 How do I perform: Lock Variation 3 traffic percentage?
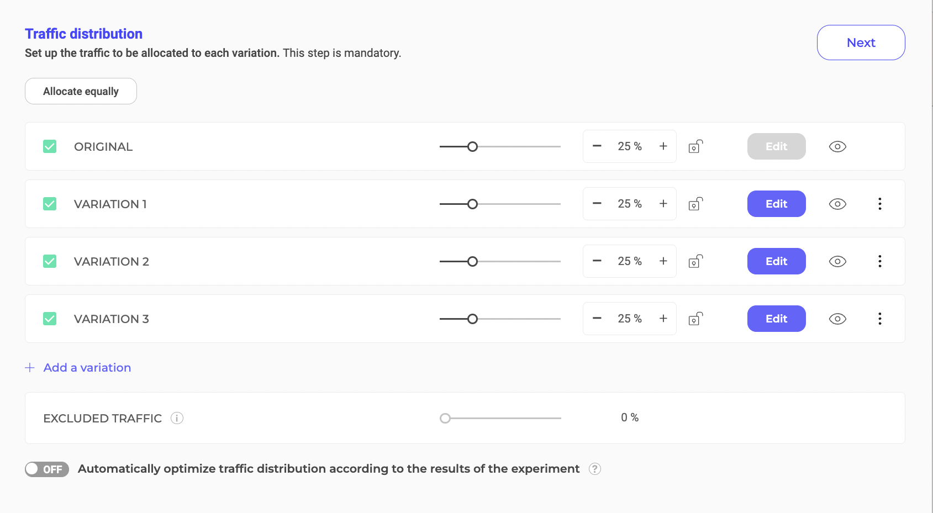tap(695, 319)
